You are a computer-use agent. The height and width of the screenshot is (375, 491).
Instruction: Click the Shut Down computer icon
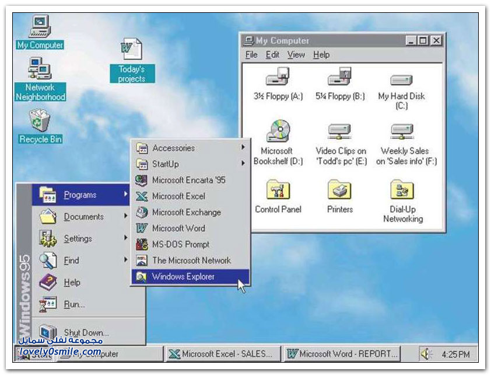click(48, 332)
